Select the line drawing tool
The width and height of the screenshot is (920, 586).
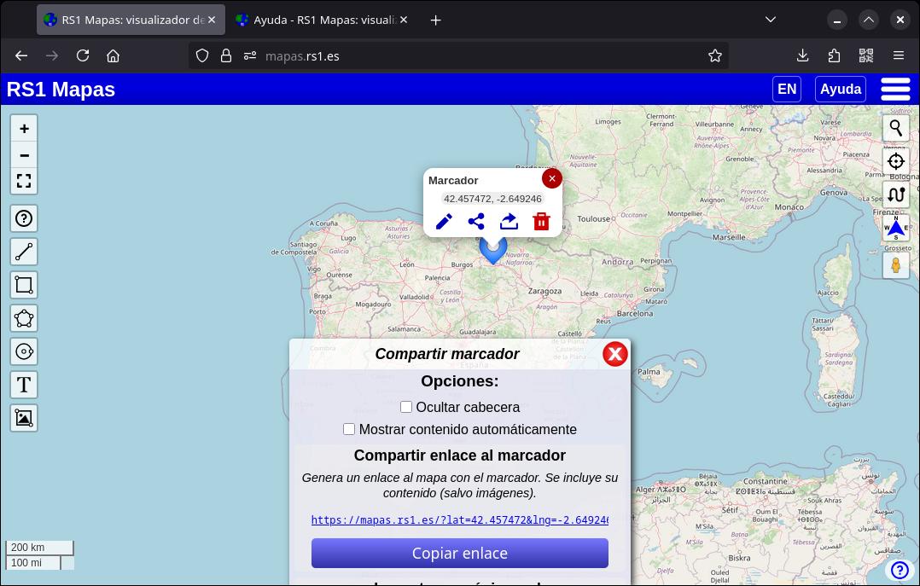tap(24, 252)
